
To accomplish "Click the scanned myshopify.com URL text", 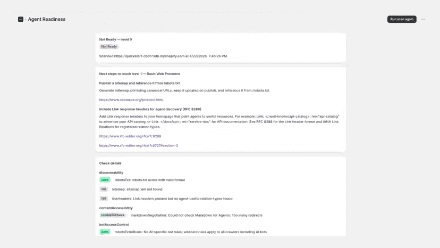I will click(x=149, y=56).
